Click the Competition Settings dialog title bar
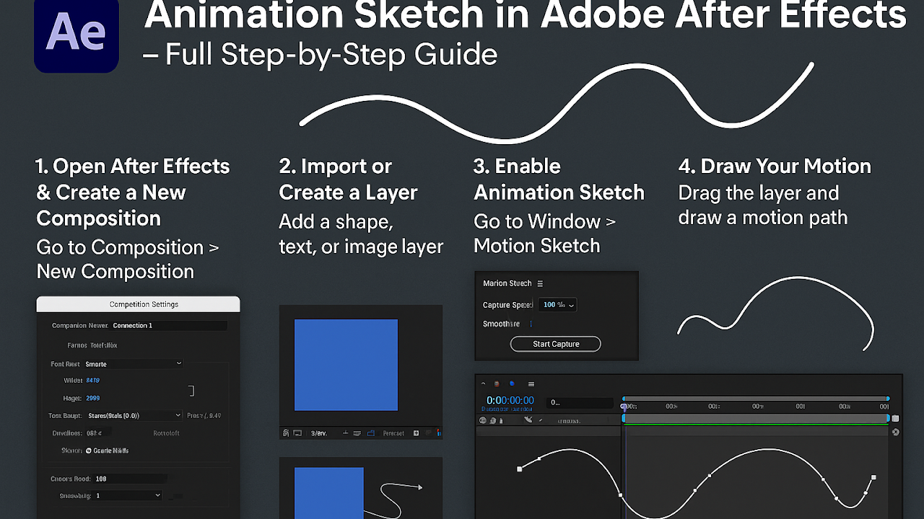 pos(138,304)
